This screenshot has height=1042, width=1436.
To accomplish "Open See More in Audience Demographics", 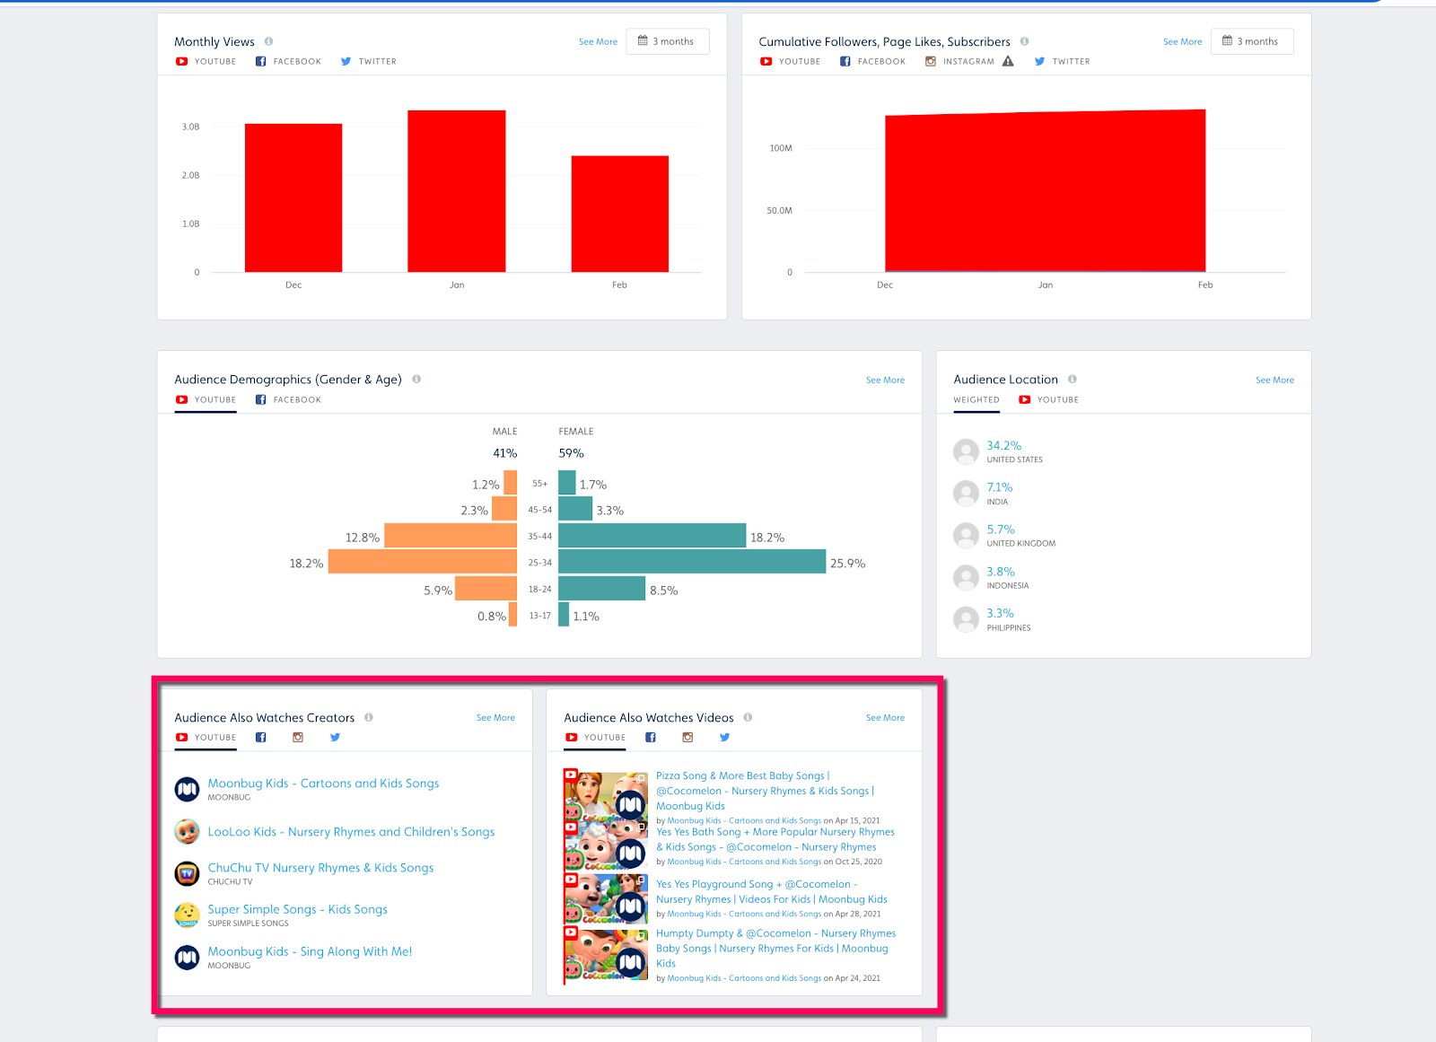I will (x=885, y=381).
